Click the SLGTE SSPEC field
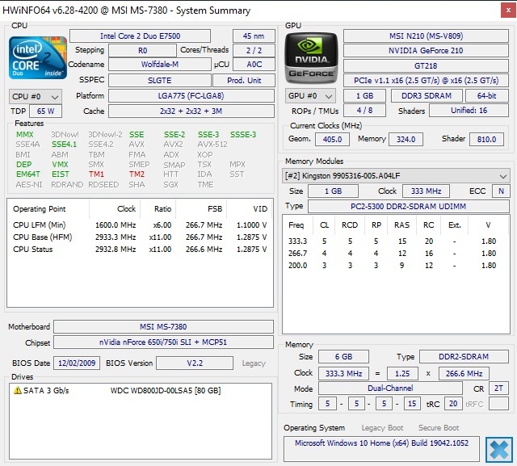The width and height of the screenshot is (517, 466). [160, 80]
